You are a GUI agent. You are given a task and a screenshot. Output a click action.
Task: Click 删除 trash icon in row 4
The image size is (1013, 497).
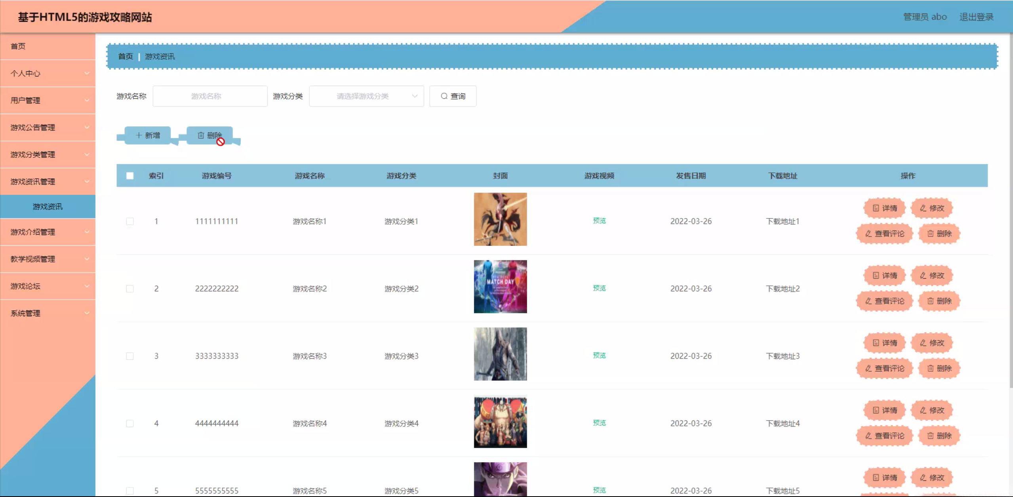931,436
